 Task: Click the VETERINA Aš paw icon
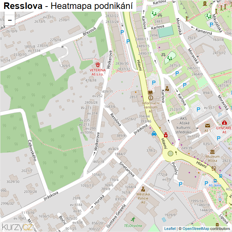[x=98, y=65]
